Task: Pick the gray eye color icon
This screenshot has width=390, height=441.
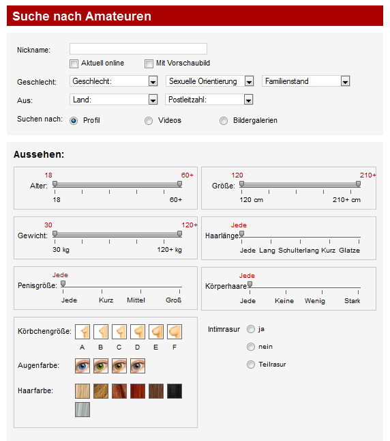Action: click(138, 366)
